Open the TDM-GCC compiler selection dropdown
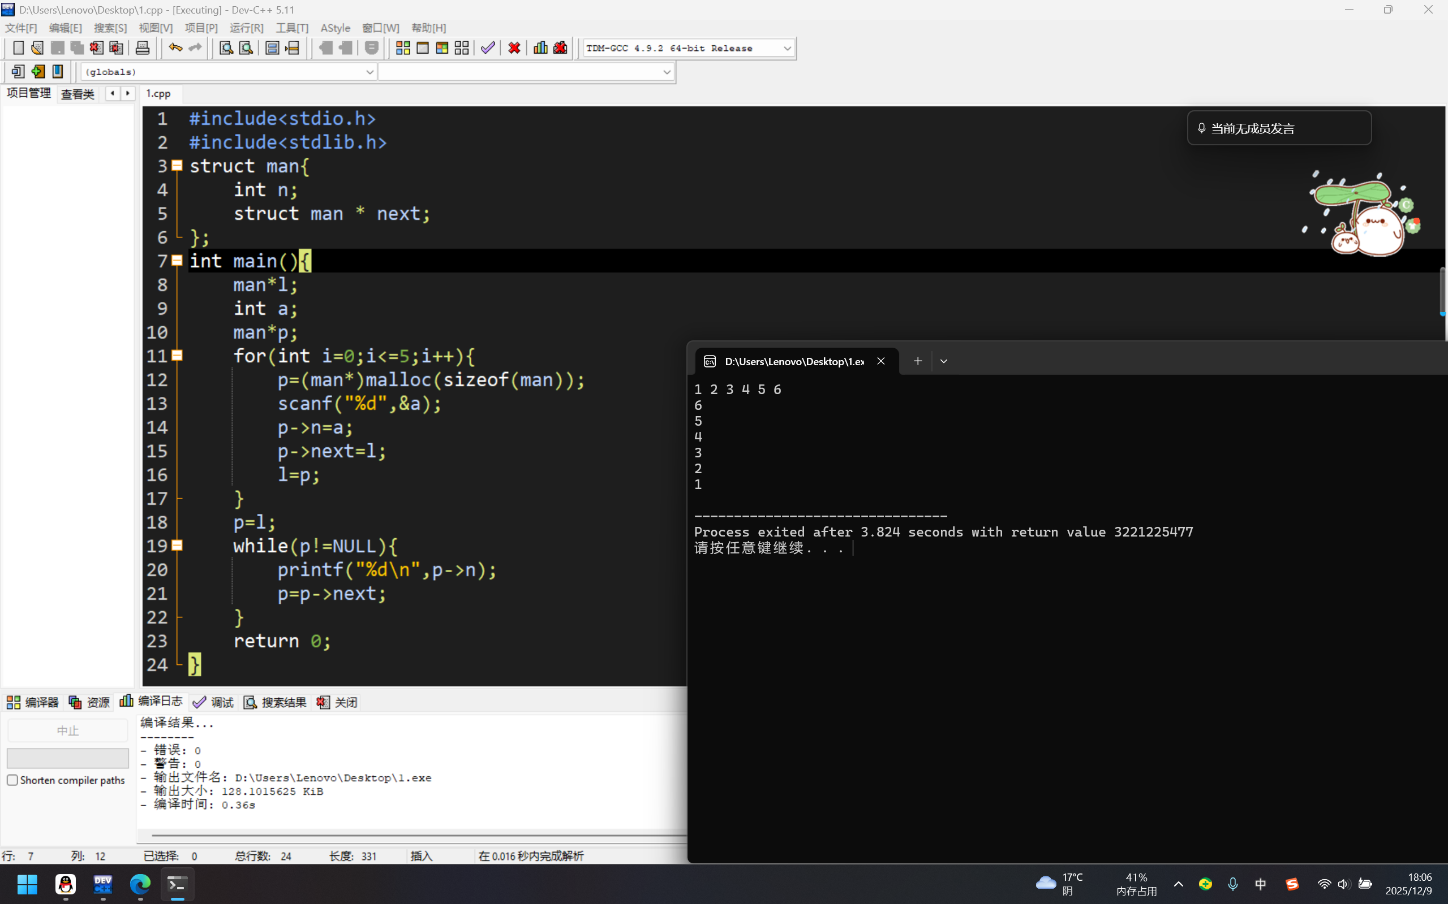1448x904 pixels. pos(787,49)
